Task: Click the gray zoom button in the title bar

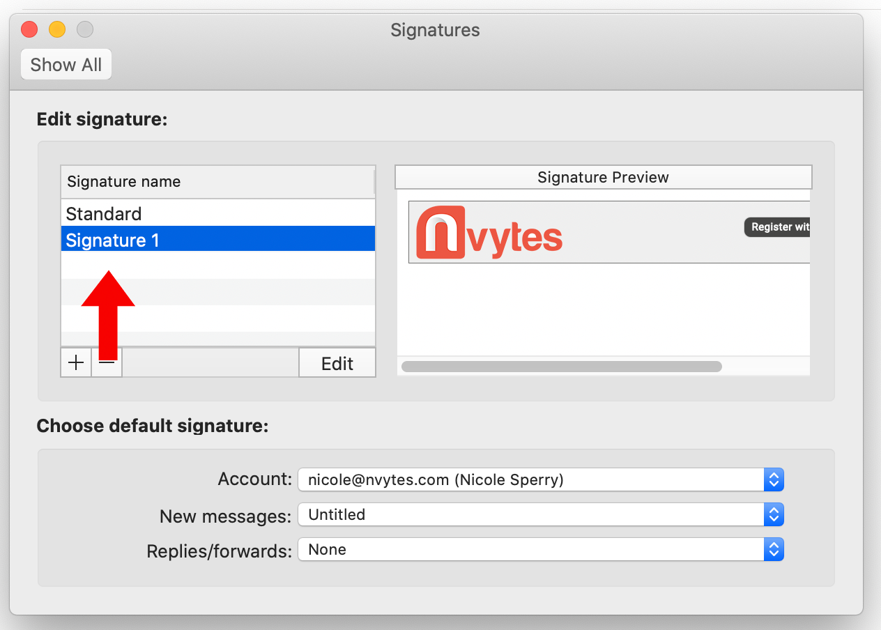Action: click(84, 30)
